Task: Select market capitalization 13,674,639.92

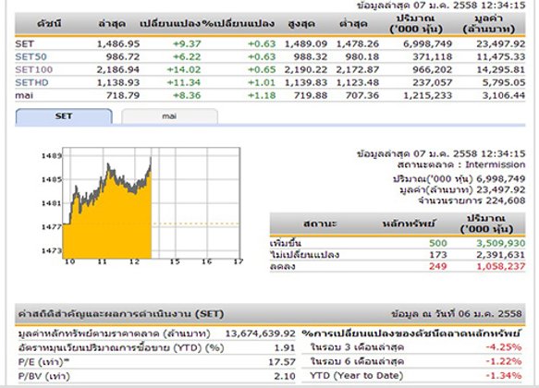Action: coord(260,333)
